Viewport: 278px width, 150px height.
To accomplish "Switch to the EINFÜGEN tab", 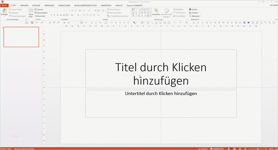I will 24,6.
